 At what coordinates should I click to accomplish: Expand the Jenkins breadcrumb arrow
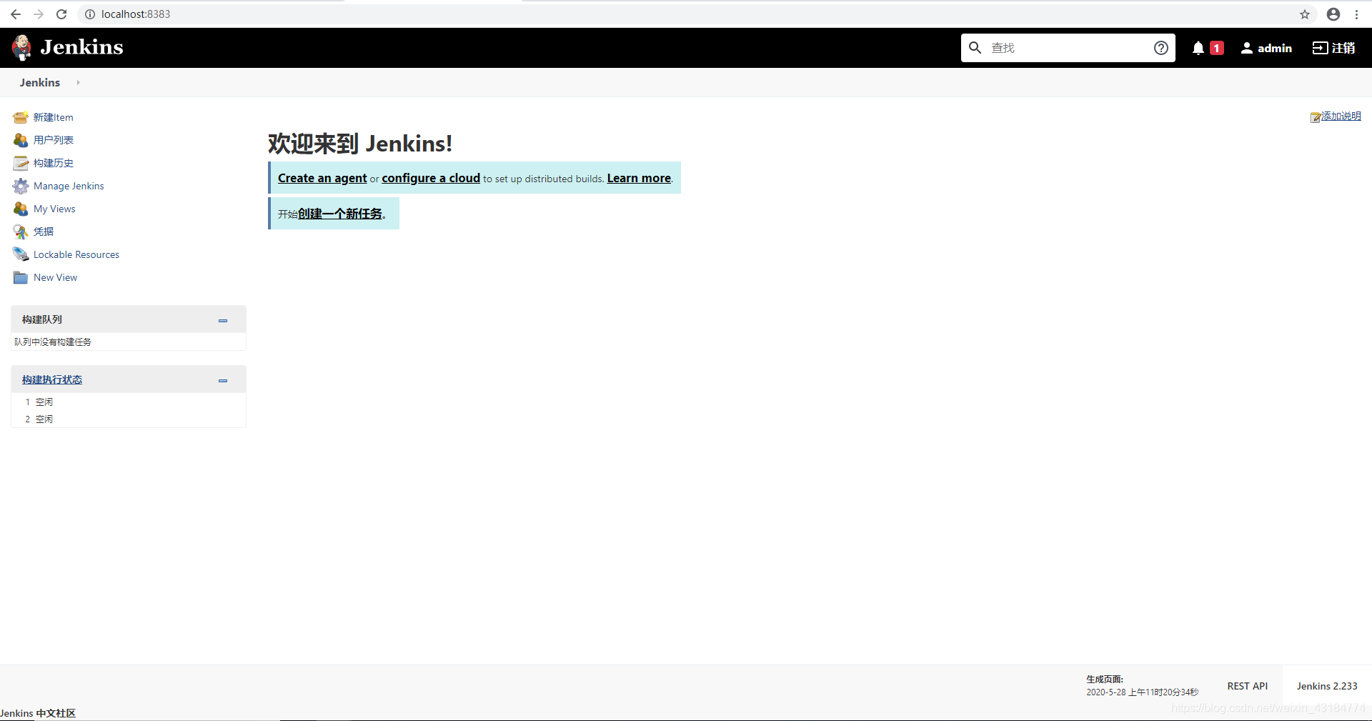[78, 83]
